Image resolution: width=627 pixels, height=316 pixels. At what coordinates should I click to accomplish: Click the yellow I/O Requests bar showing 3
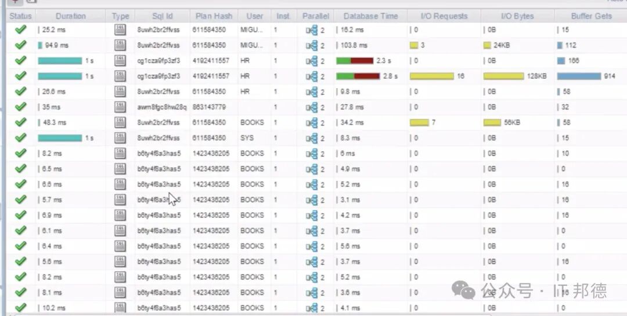[x=414, y=45]
